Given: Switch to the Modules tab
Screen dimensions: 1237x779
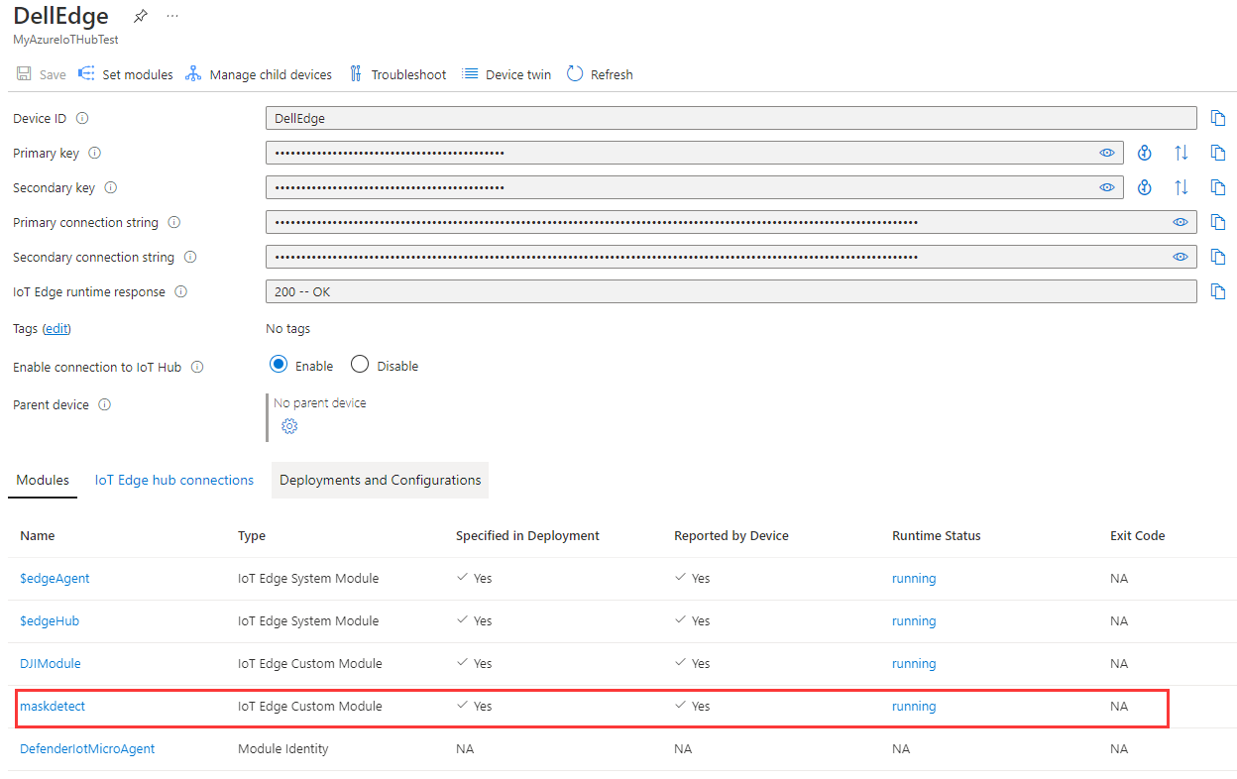Looking at the screenshot, I should coord(43,480).
